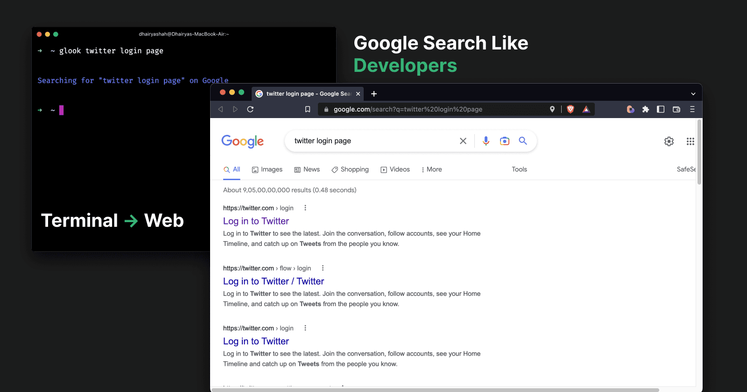This screenshot has height=392, width=747.
Task: Open the 'Log in to Twitter / Twitter' link
Action: click(x=274, y=281)
